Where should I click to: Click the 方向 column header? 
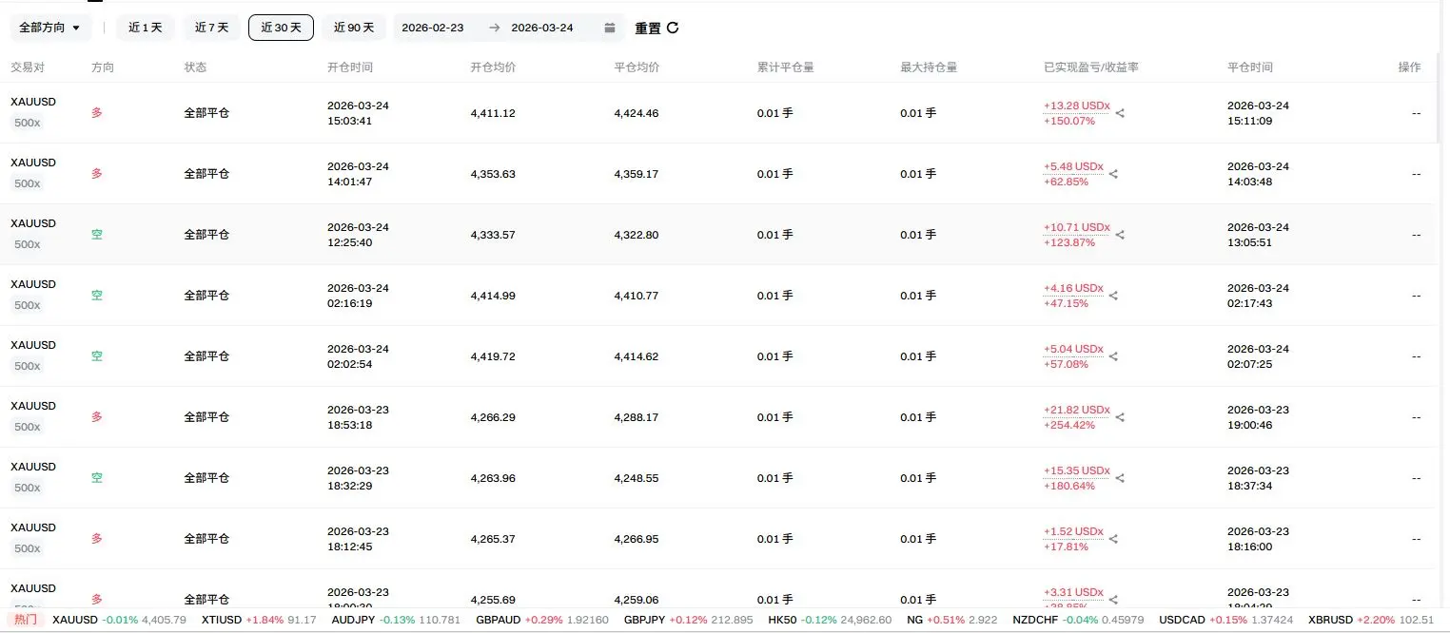click(x=103, y=67)
